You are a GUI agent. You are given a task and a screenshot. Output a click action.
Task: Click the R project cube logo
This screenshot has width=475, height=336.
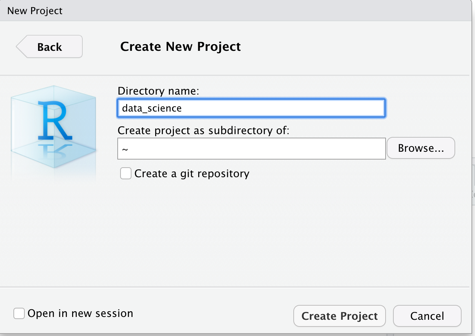point(54,127)
